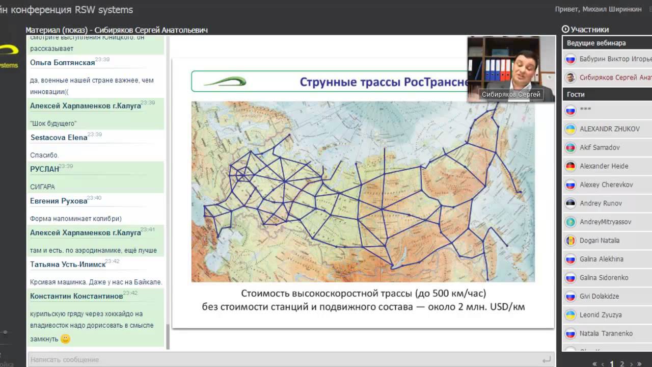Click Ольга Болтянская's name in chat
This screenshot has width=652, height=367.
click(62, 63)
